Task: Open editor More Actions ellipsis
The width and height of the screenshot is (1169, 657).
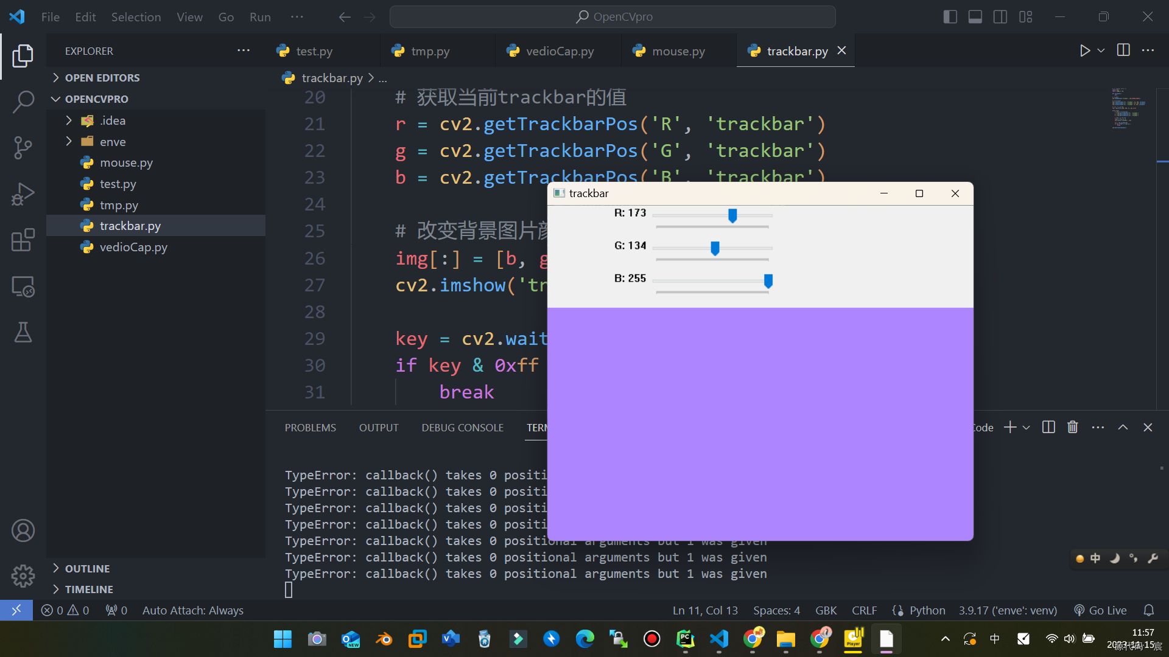Action: point(1148,50)
